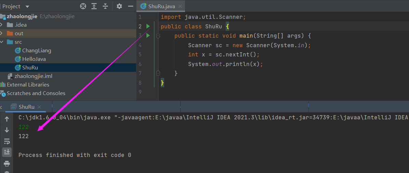Screen dimensions: 409x173
Task: Select the ShuRu run tab
Action: click(x=27, y=107)
